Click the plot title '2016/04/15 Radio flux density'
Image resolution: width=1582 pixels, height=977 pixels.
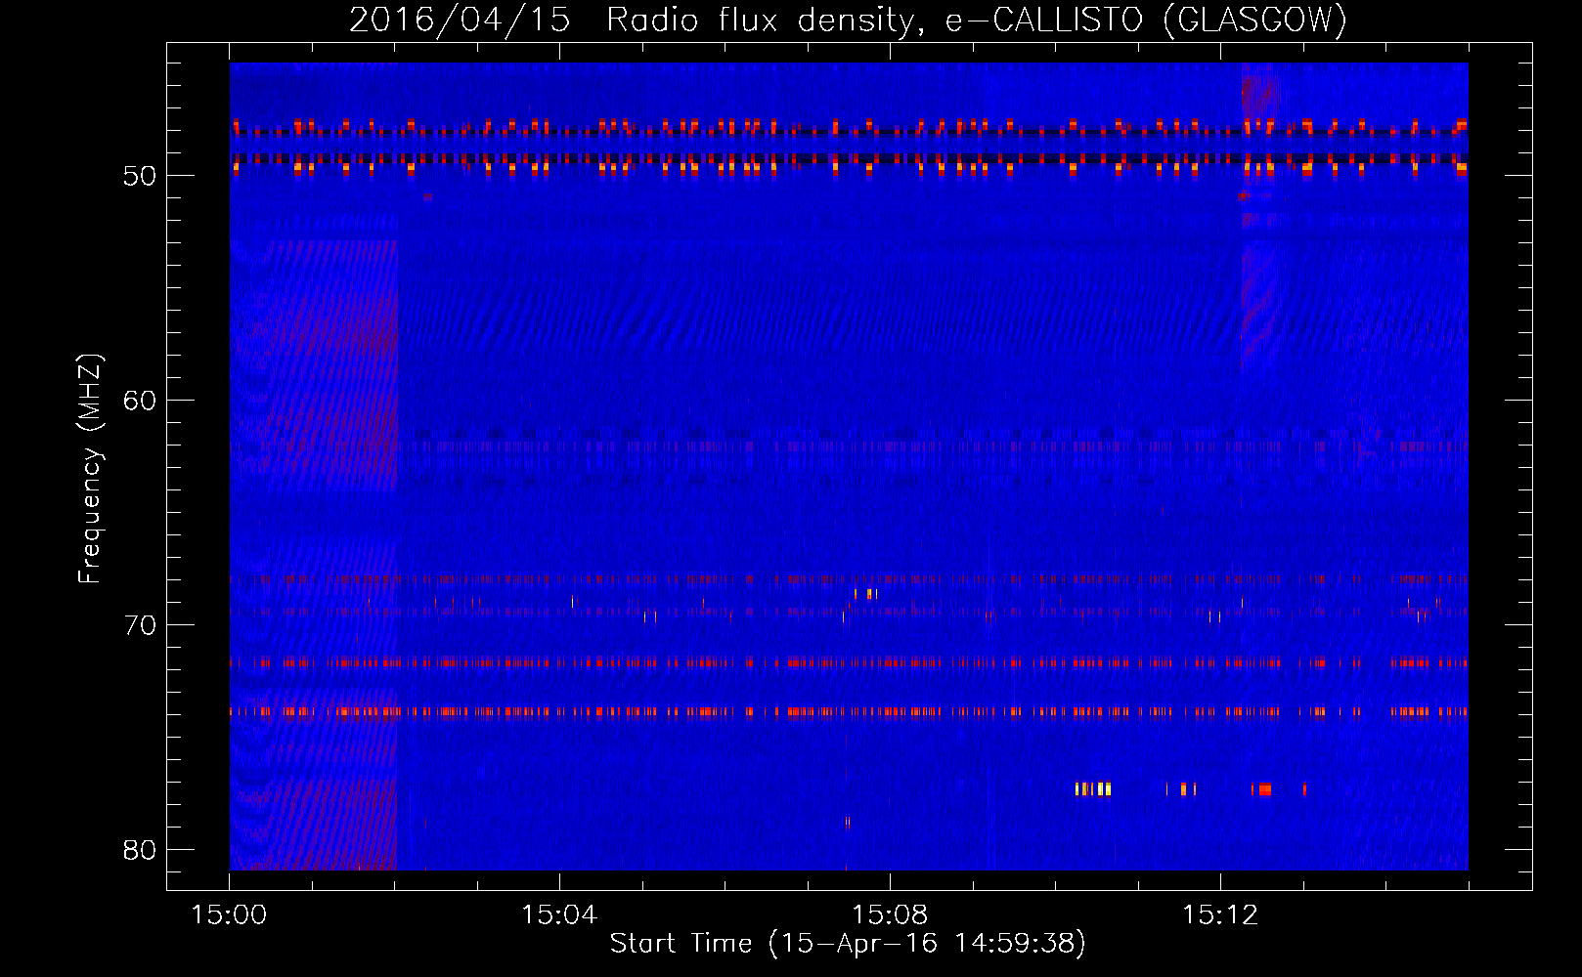[x=848, y=20]
